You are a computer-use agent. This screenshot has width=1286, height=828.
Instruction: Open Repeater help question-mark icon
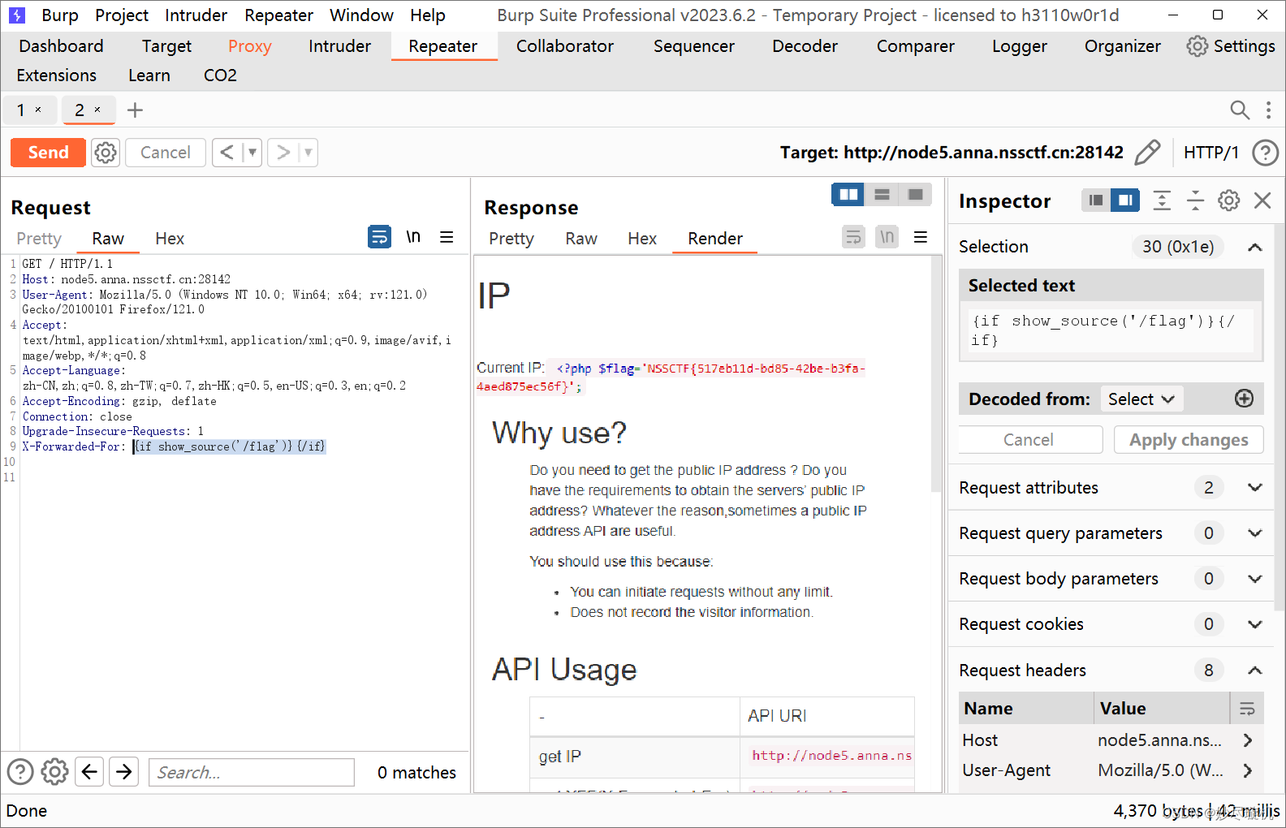pyautogui.click(x=1266, y=153)
